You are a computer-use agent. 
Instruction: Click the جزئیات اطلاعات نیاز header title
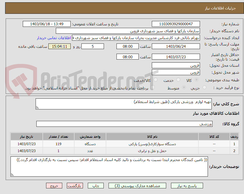pyautogui.click(x=220, y=8)
